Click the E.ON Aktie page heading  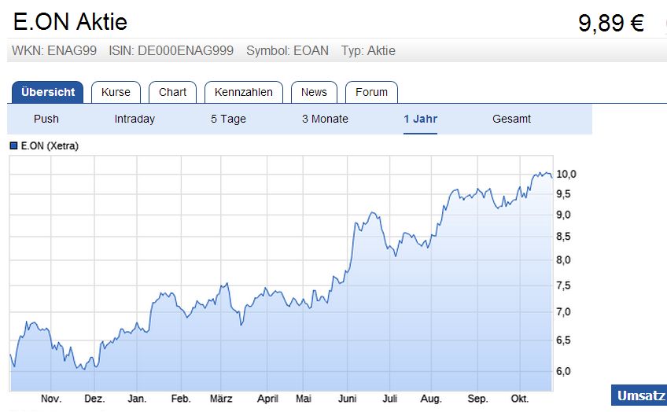[70, 21]
